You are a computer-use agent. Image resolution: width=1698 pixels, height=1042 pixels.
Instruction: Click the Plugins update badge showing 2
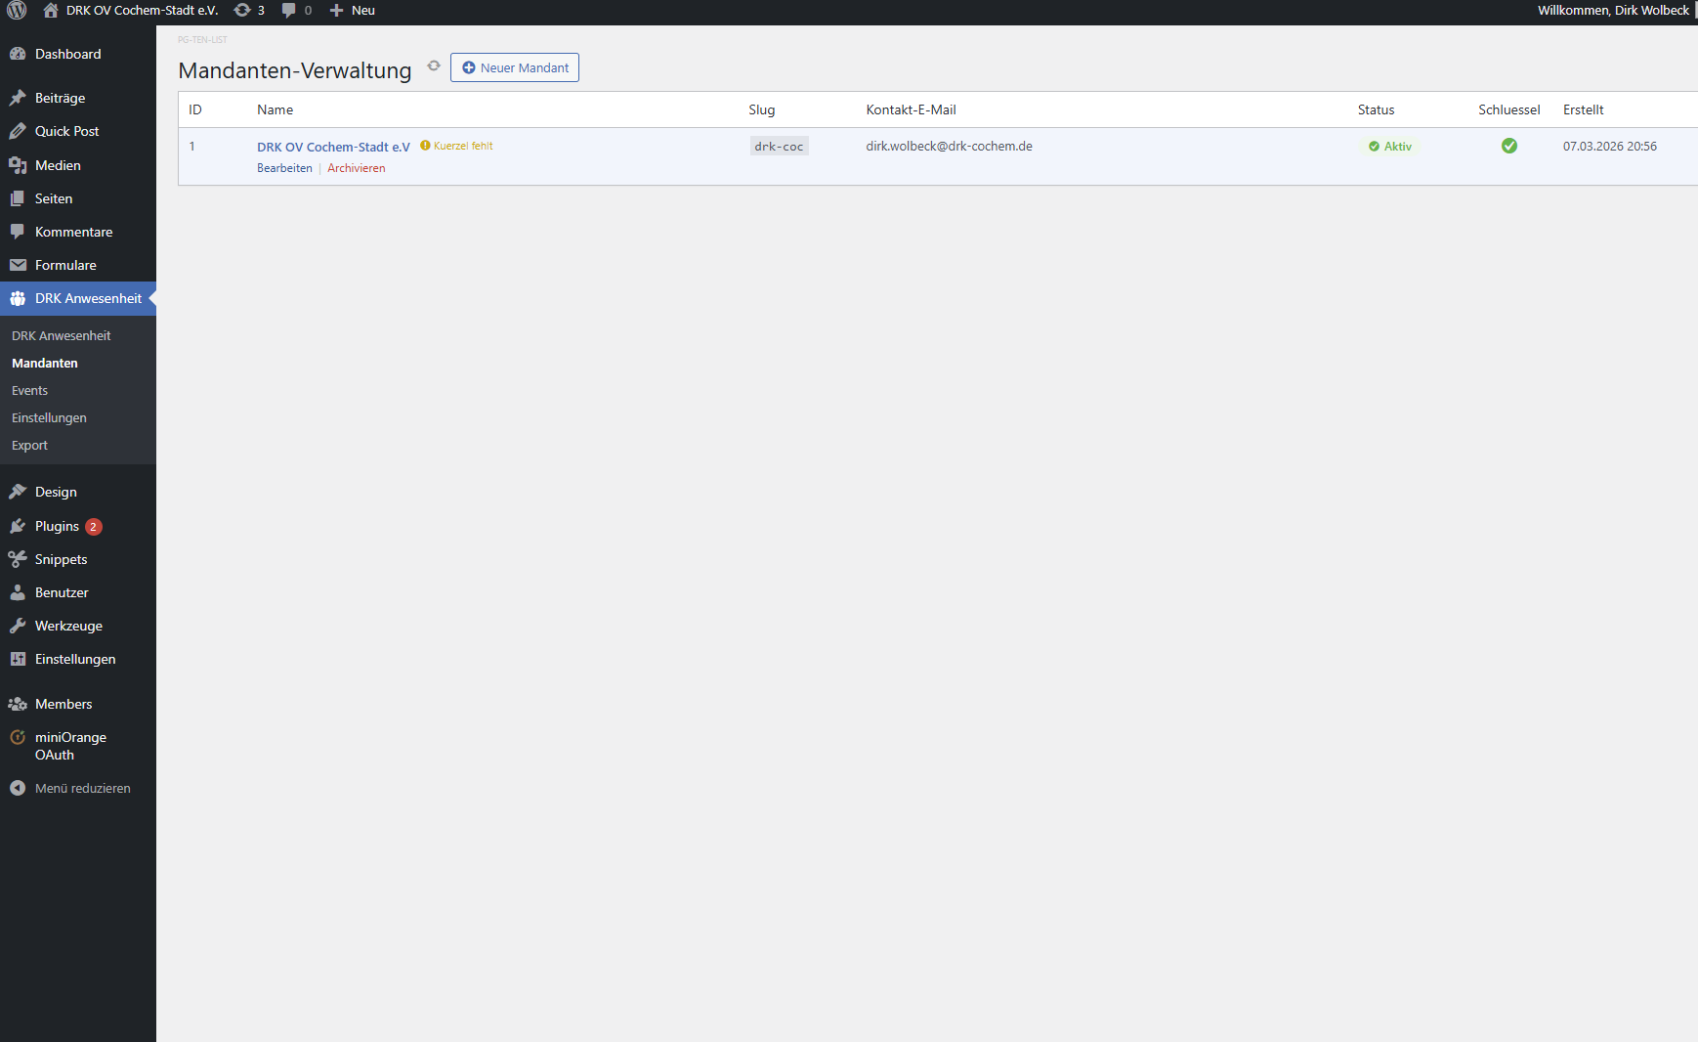point(93,527)
